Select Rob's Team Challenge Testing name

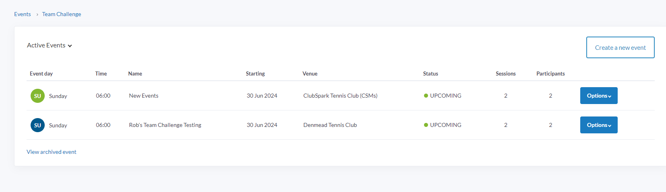[x=165, y=125]
